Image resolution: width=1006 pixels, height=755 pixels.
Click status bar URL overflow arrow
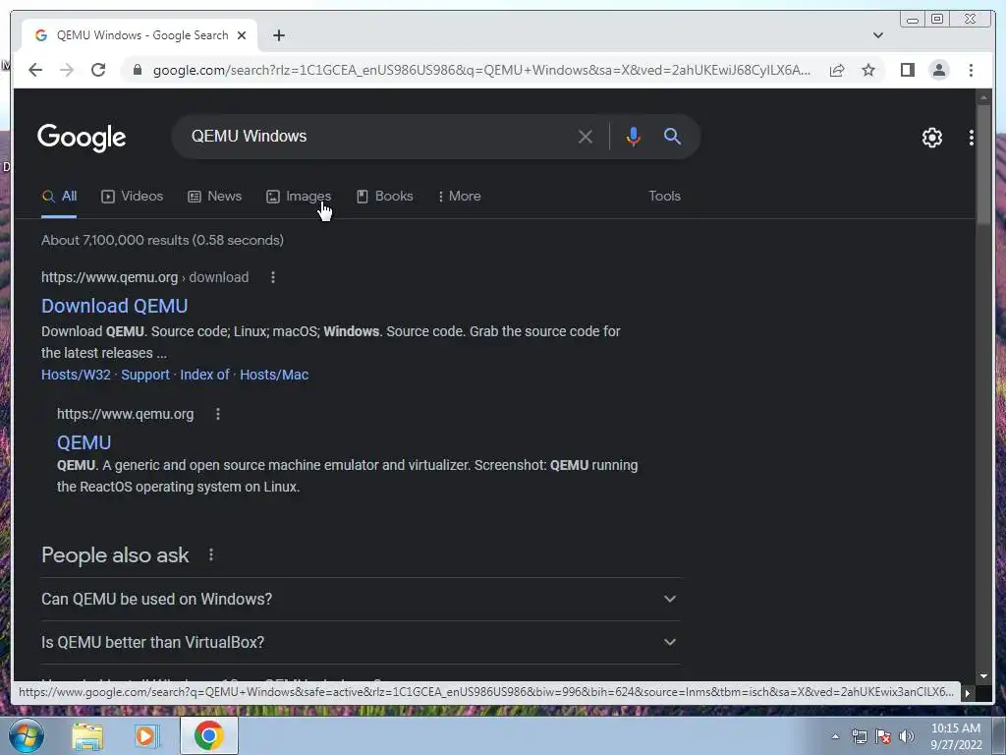pyautogui.click(x=968, y=693)
